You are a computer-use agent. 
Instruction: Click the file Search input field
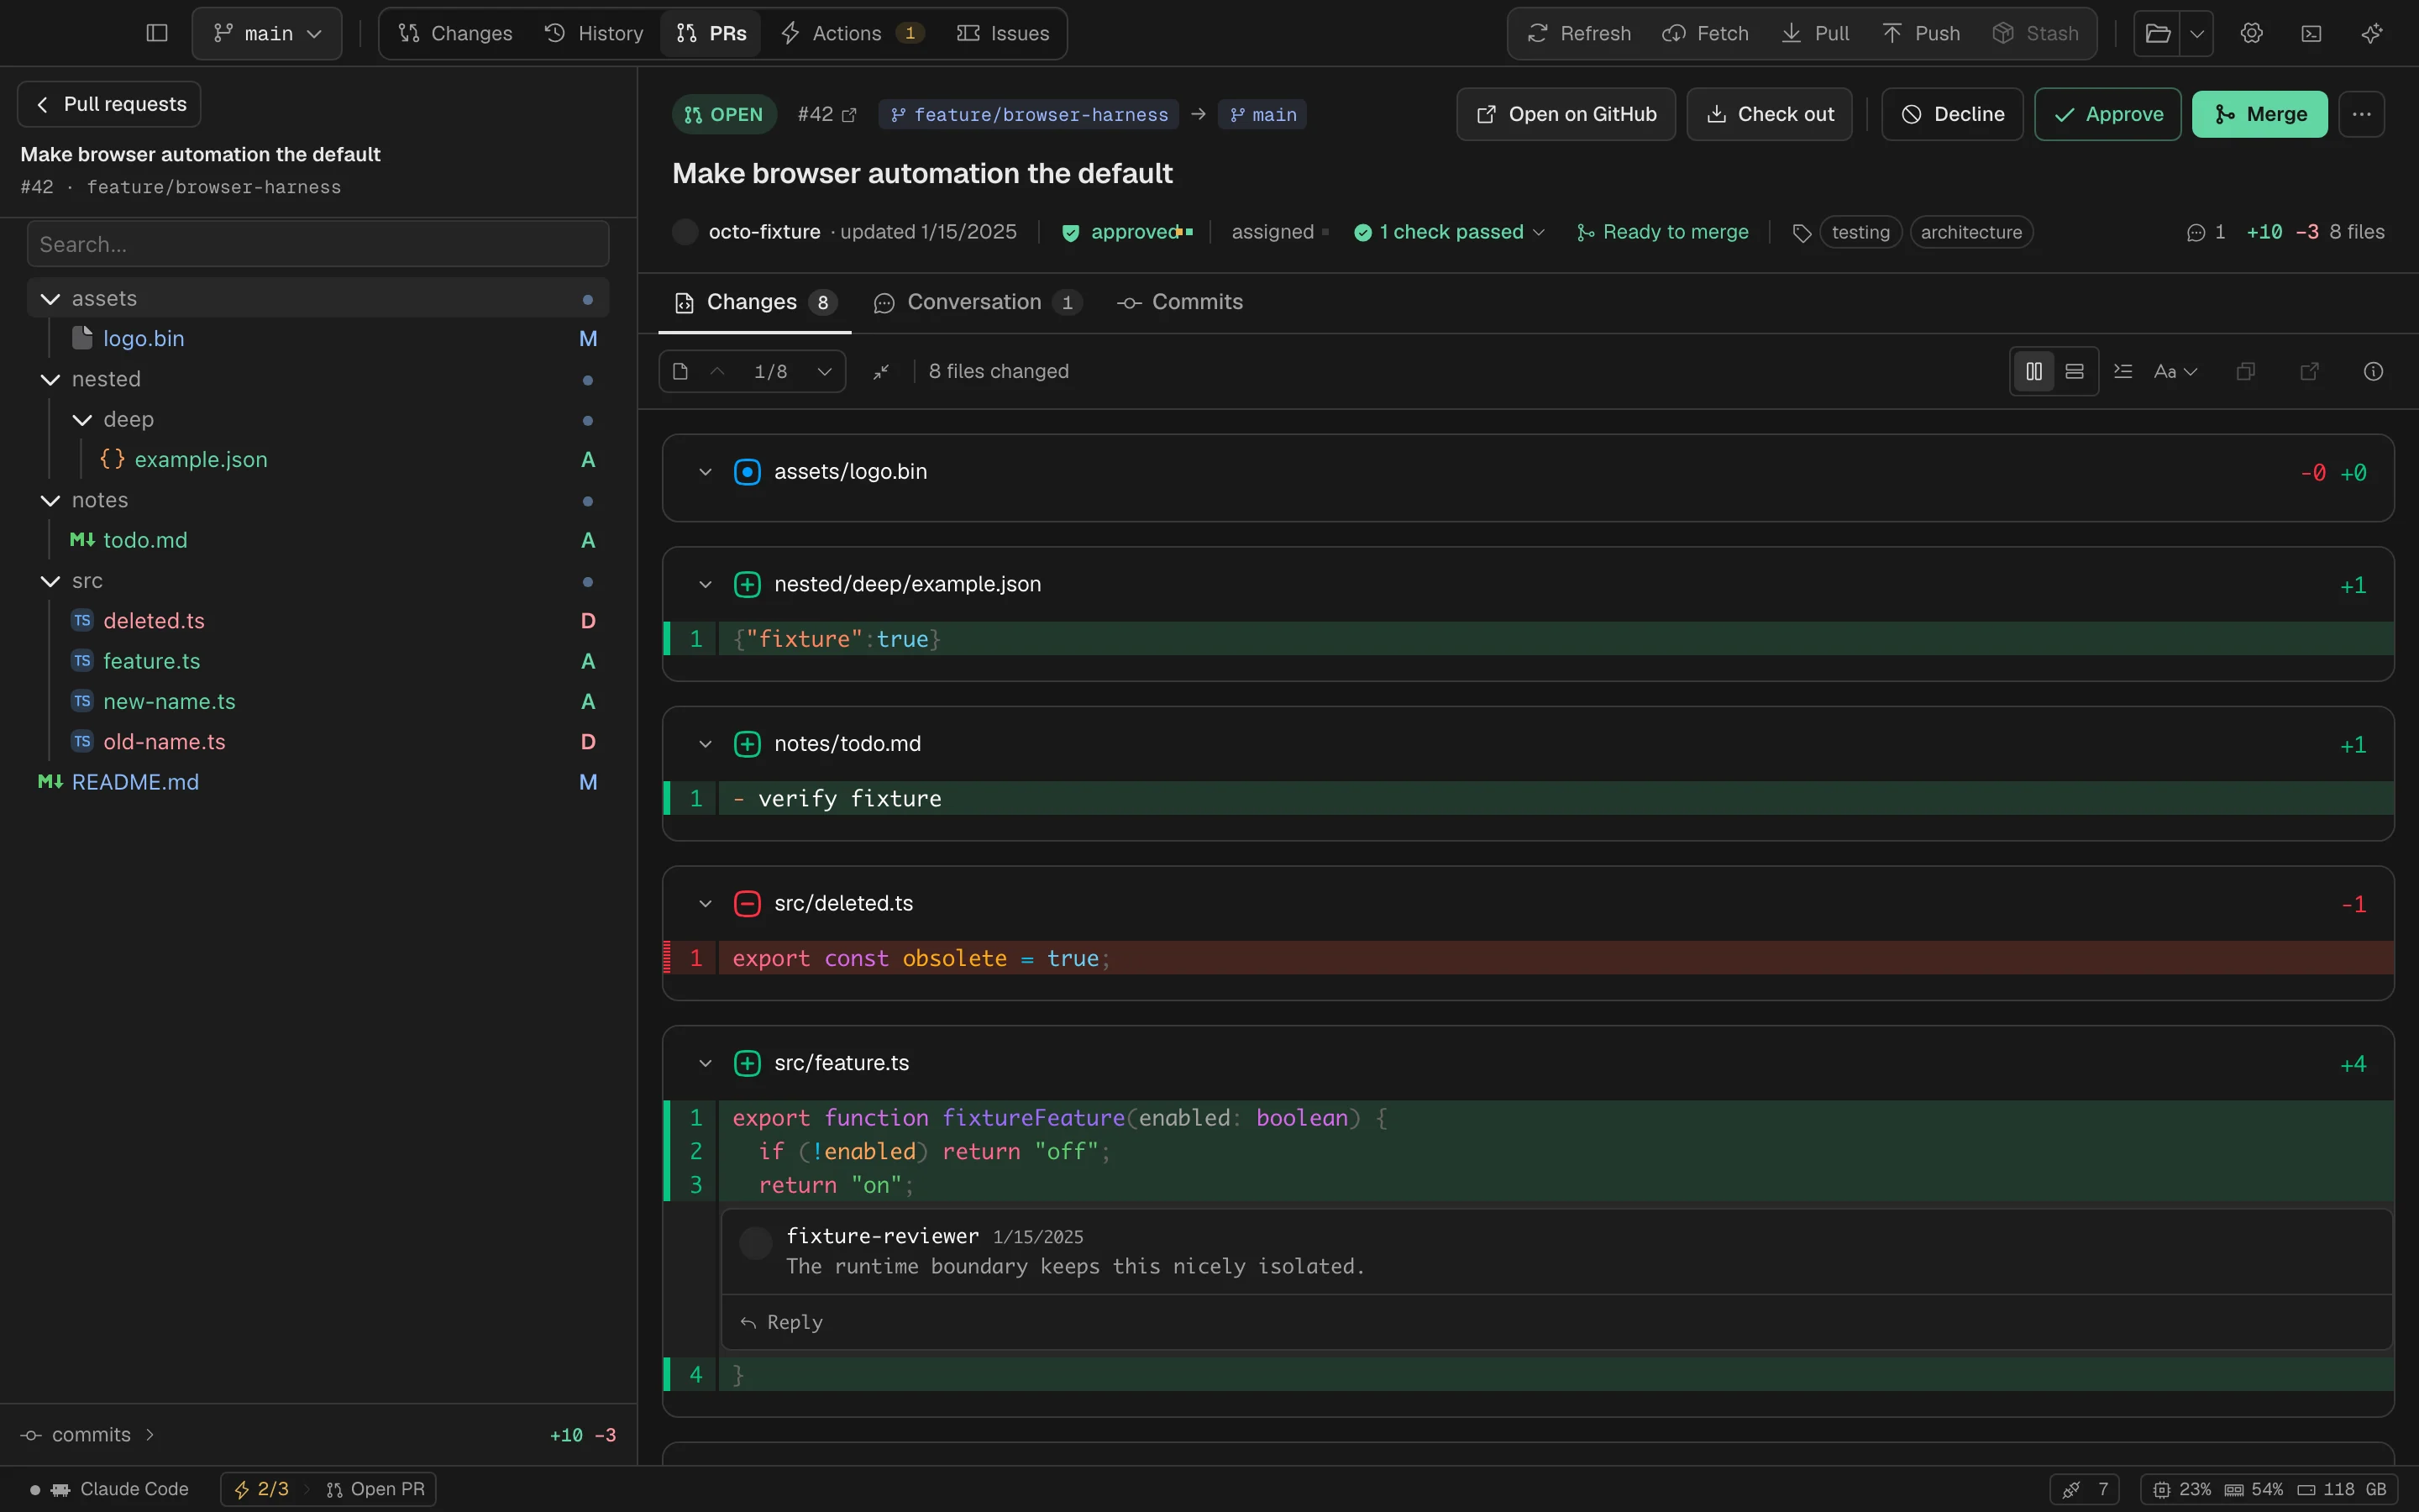(317, 244)
